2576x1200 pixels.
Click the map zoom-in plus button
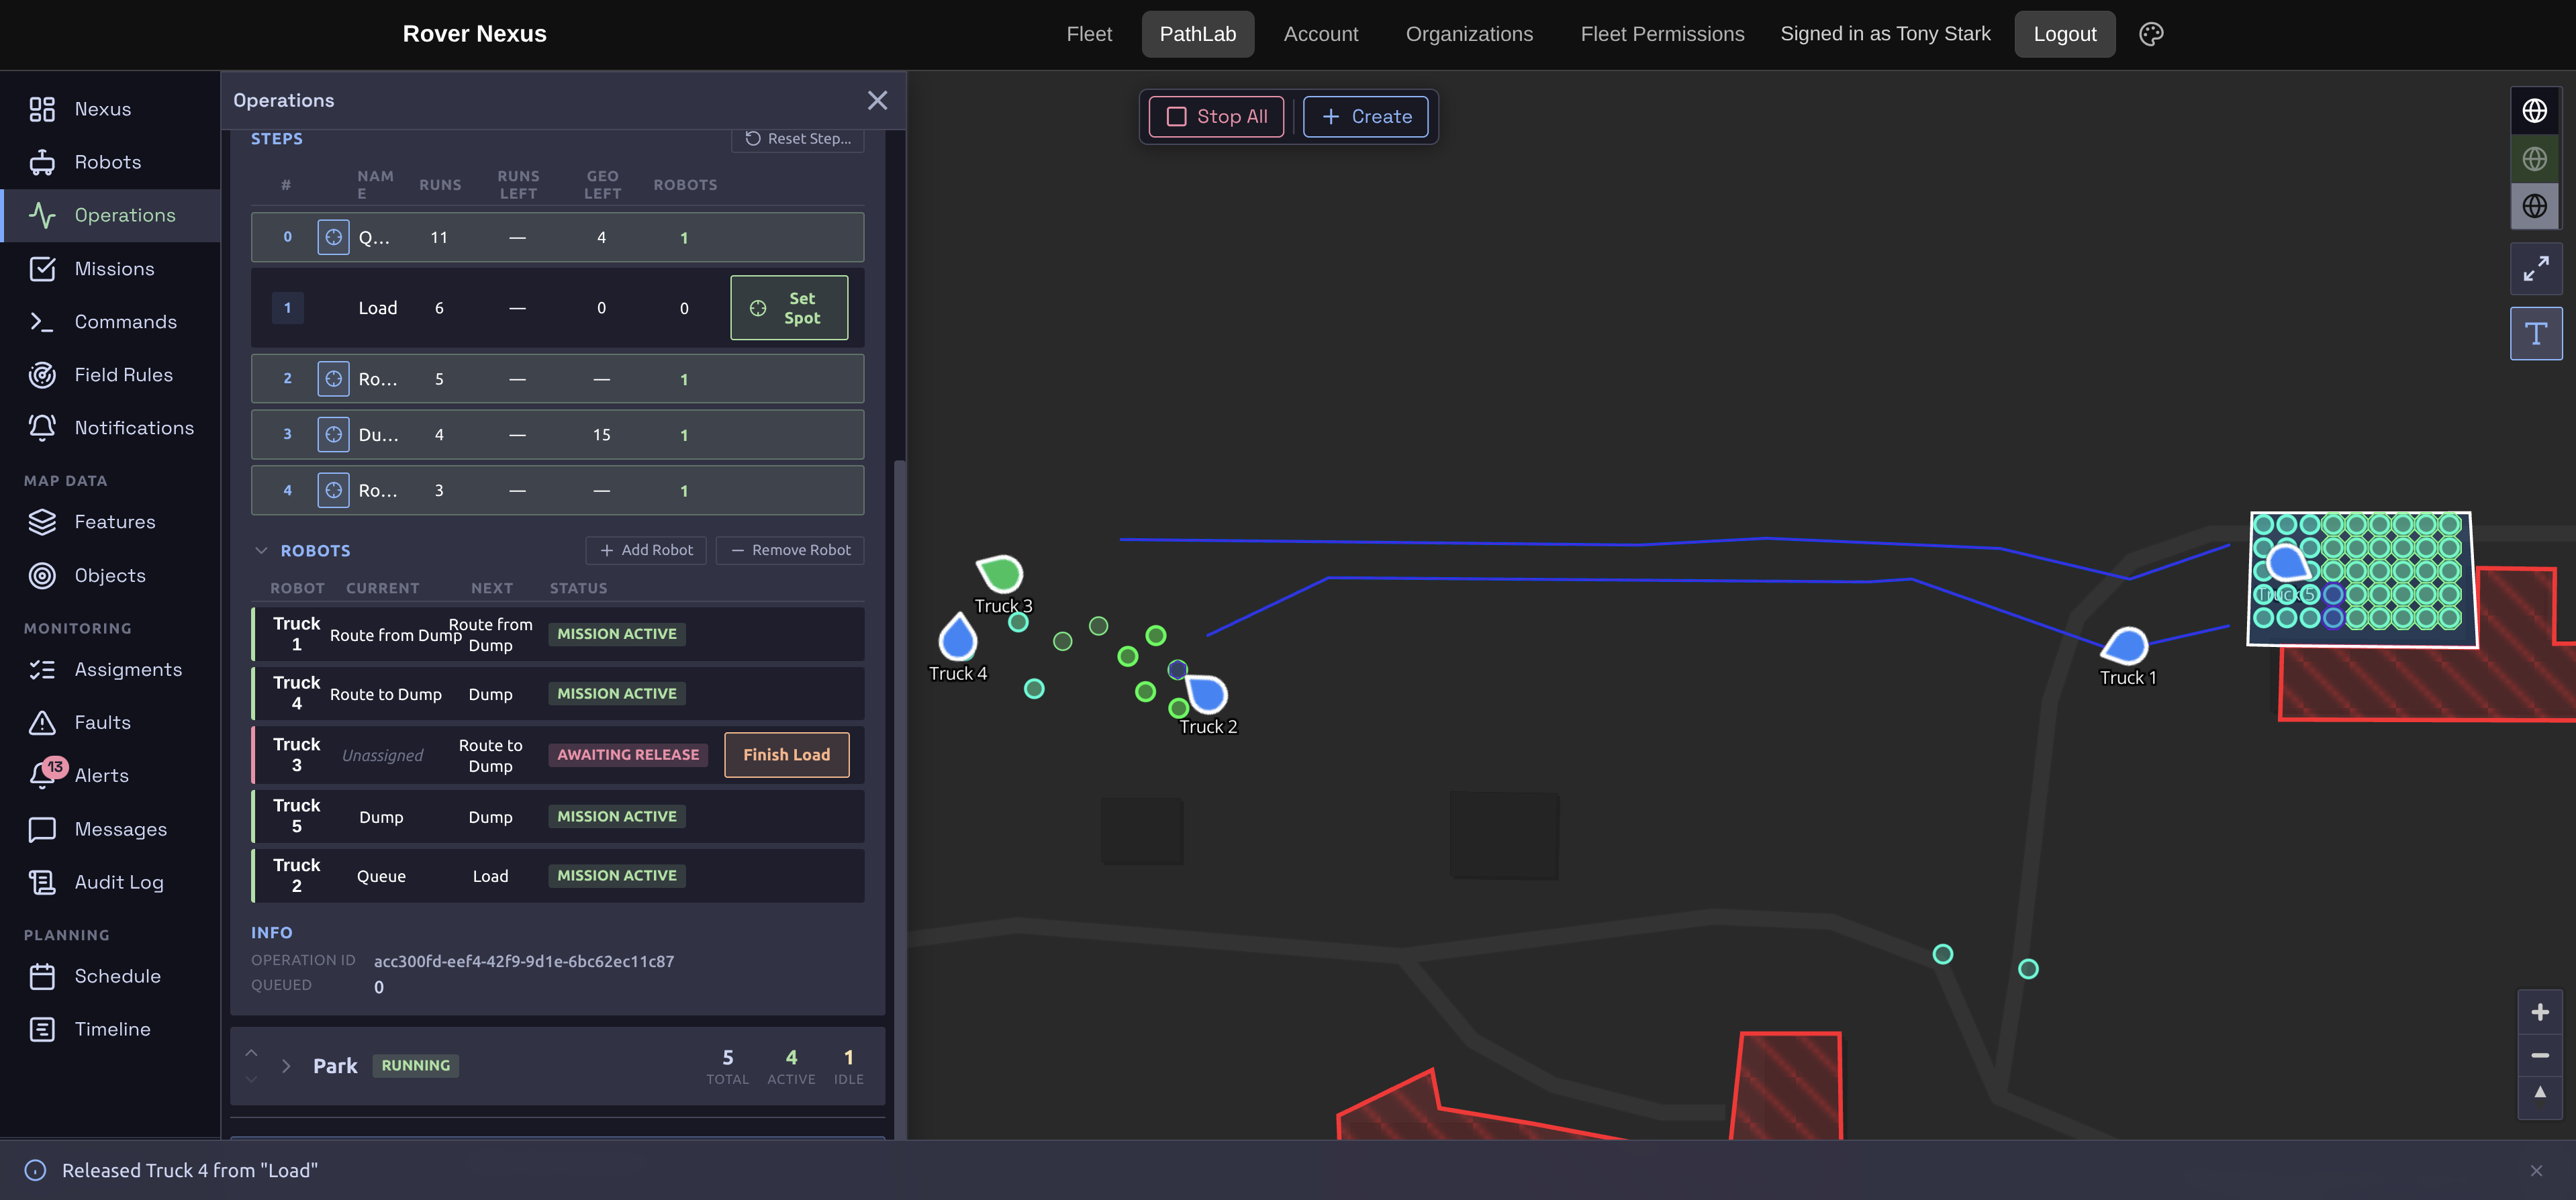point(2540,1013)
